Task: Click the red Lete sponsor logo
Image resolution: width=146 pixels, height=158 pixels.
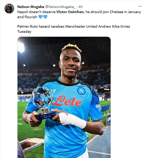Action: [x=66, y=101]
